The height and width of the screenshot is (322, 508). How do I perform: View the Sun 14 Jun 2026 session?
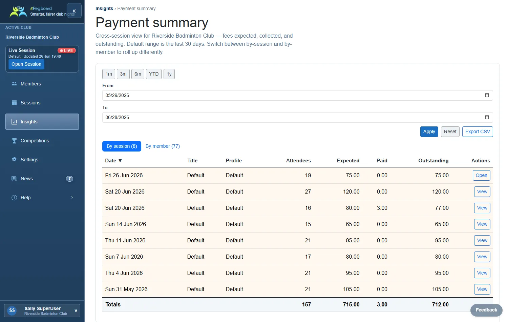(482, 224)
